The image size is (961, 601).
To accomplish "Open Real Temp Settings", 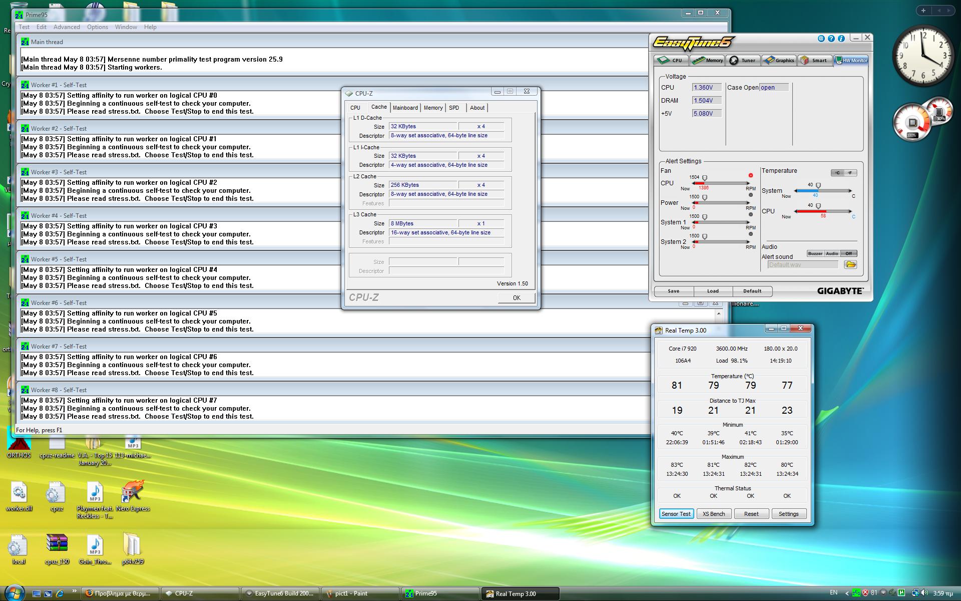I will 789,514.
